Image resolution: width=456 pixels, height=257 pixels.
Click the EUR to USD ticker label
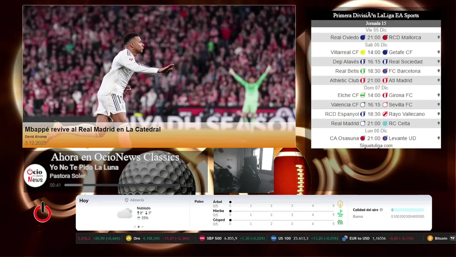(359, 238)
